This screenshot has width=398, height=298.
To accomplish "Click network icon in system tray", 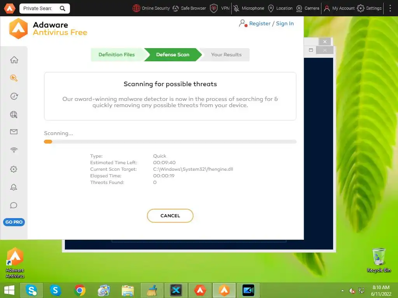I will pos(361,291).
